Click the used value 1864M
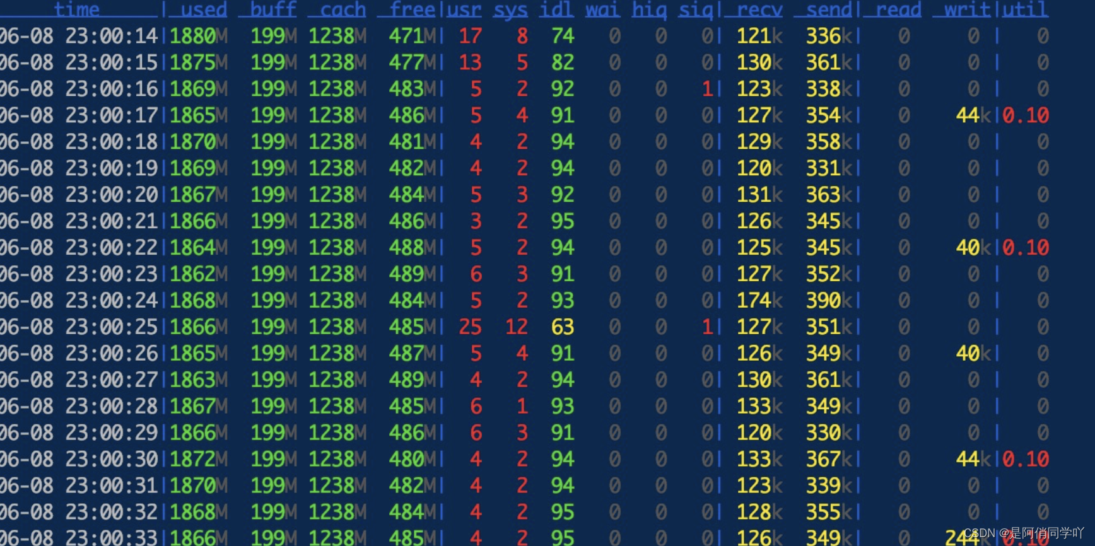The height and width of the screenshot is (546, 1095). coord(199,248)
